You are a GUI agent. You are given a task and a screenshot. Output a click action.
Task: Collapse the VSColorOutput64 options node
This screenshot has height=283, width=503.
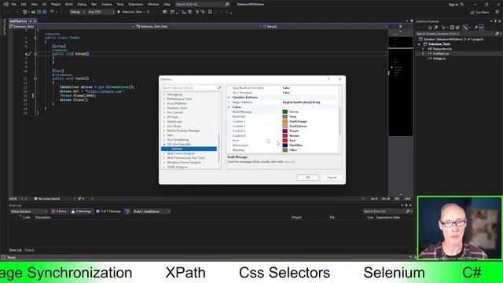coord(164,145)
